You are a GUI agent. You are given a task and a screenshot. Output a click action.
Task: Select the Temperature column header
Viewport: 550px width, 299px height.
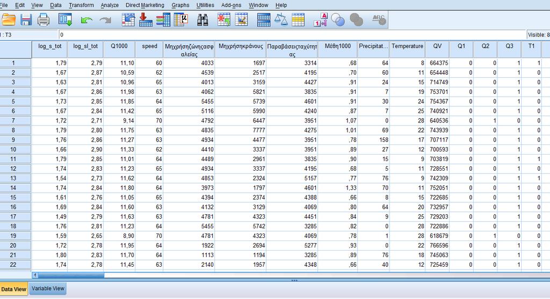coord(408,50)
